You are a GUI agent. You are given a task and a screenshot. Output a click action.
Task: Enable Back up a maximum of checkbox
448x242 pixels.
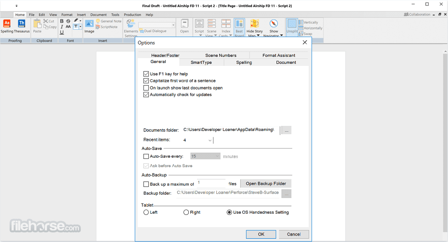(146, 184)
